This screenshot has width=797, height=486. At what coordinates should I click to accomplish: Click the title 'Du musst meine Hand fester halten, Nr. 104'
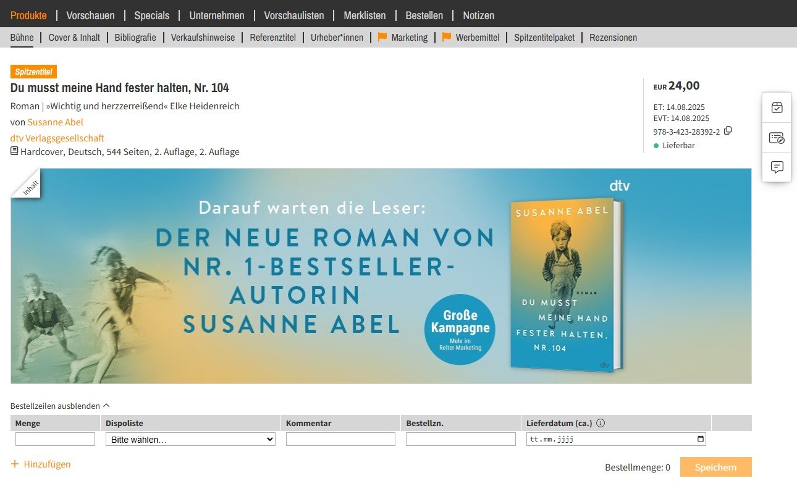(x=120, y=88)
